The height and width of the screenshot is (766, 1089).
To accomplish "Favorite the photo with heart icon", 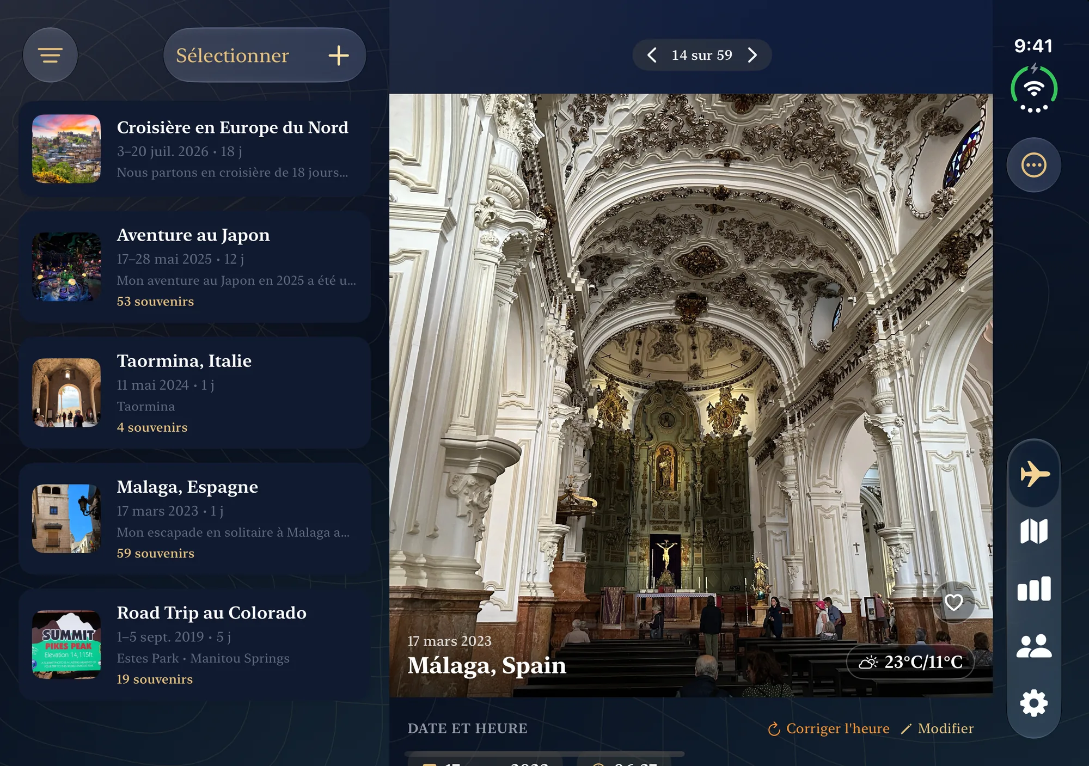I will (953, 602).
